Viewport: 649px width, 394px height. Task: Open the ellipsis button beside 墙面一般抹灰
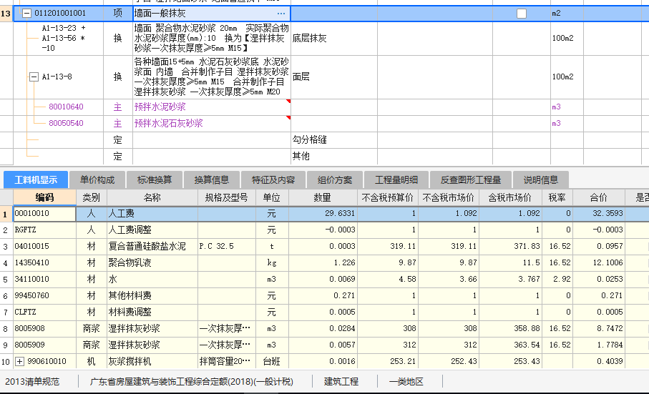281,14
